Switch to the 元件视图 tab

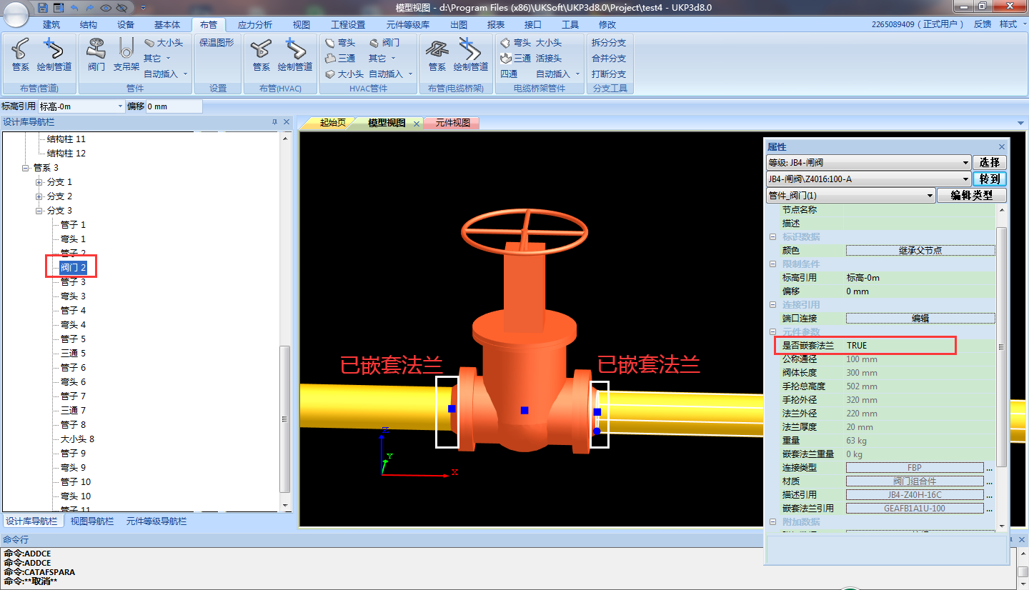[452, 123]
